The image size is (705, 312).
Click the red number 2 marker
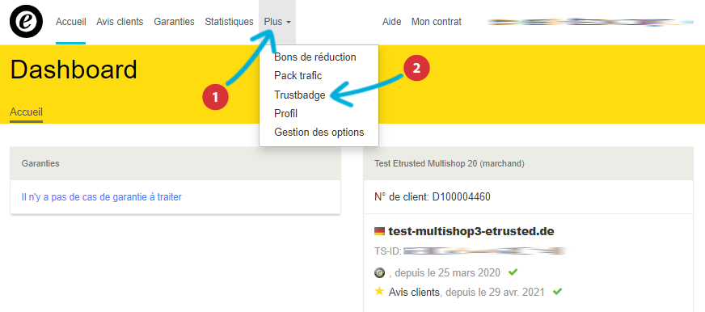pyautogui.click(x=416, y=69)
